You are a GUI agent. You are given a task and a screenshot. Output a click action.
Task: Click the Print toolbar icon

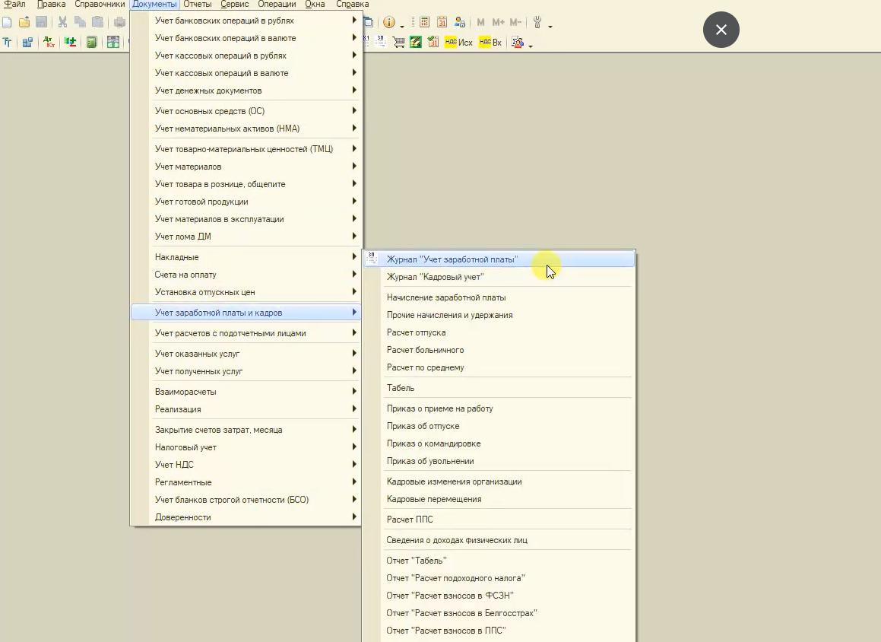(x=119, y=23)
